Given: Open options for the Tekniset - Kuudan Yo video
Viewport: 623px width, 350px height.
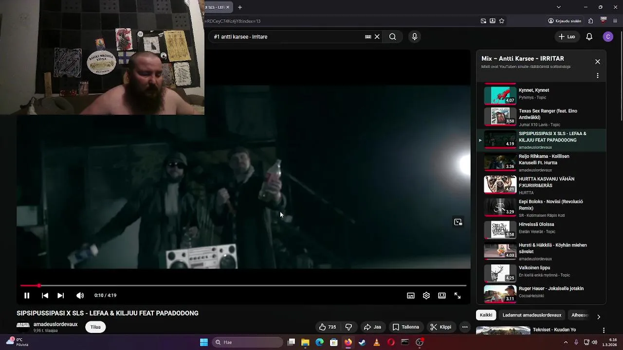Looking at the screenshot, I should [x=604, y=331].
